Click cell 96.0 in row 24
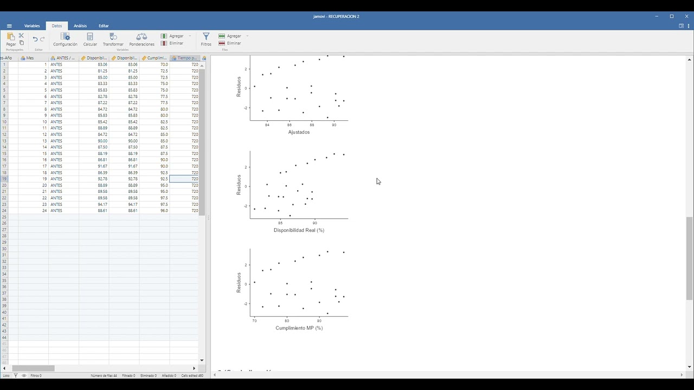 point(155,211)
